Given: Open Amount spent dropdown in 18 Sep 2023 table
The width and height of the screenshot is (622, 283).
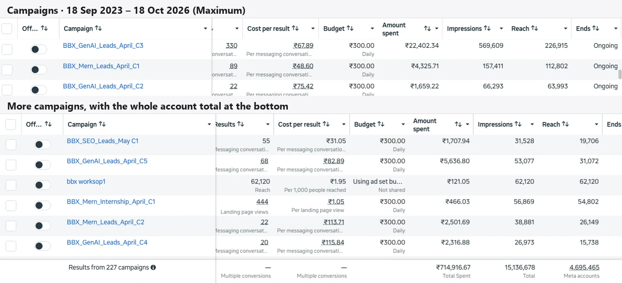Looking at the screenshot, I should click(437, 29).
